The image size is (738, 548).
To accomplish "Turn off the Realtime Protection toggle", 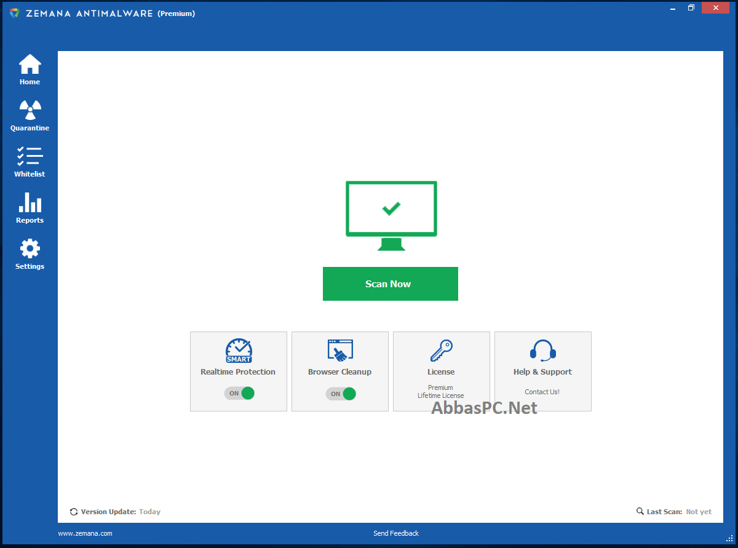I will [239, 394].
